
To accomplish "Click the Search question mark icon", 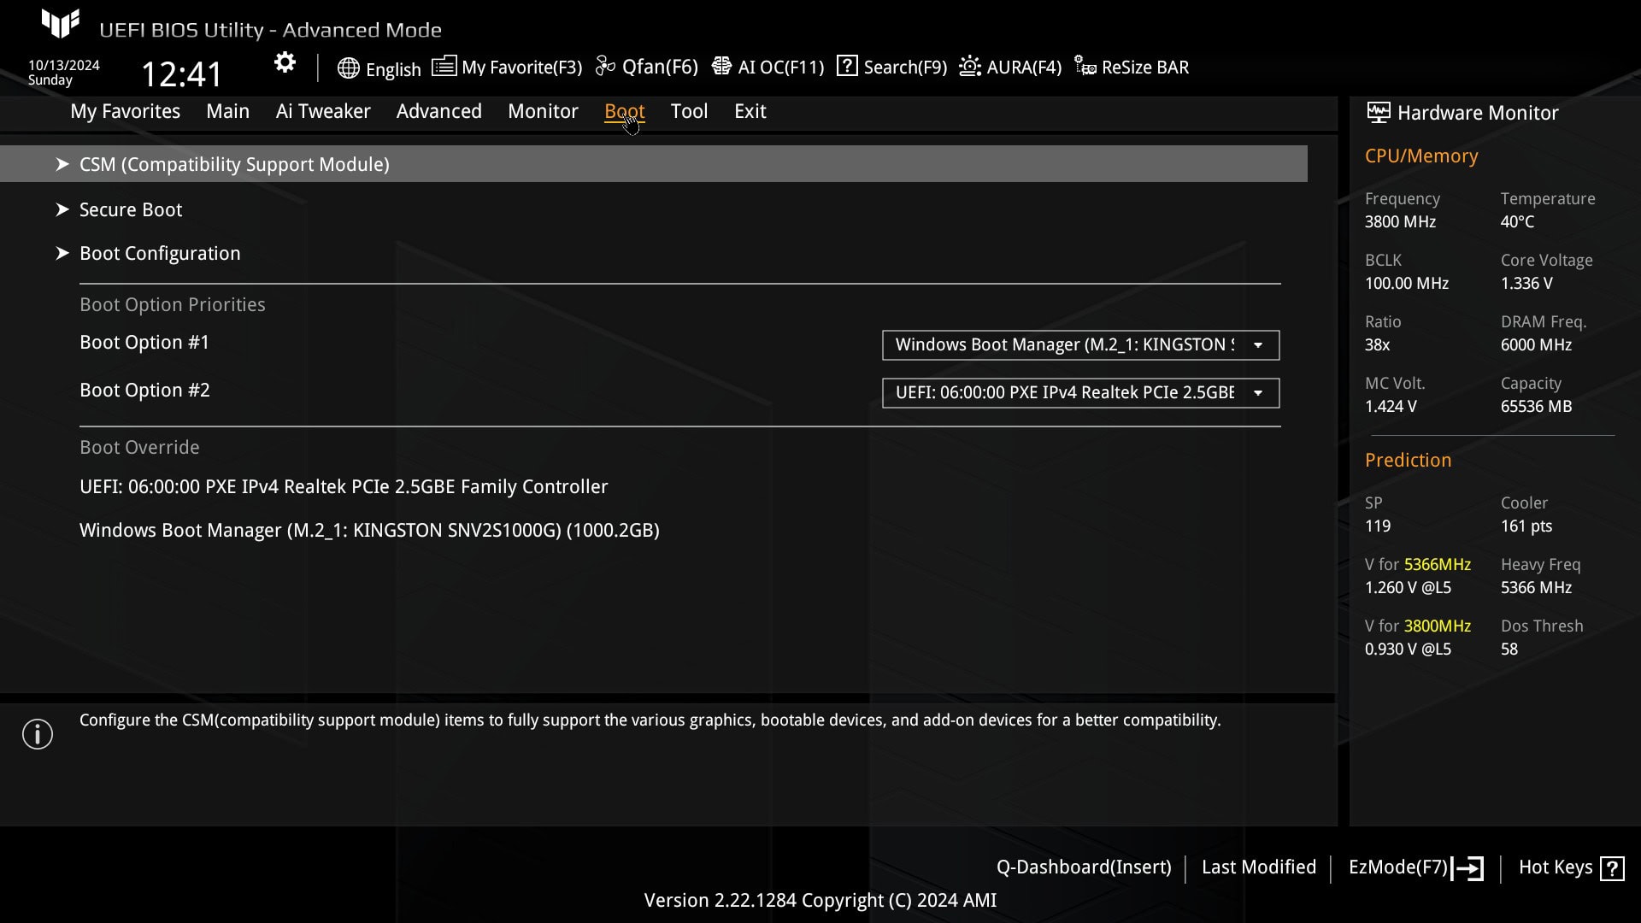I will coord(847,66).
